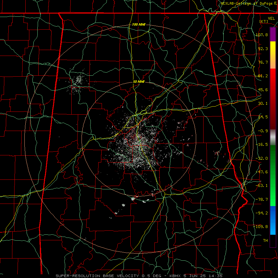Click the [KT] units label
The height and width of the screenshot is (278, 278).
tap(264, 21)
